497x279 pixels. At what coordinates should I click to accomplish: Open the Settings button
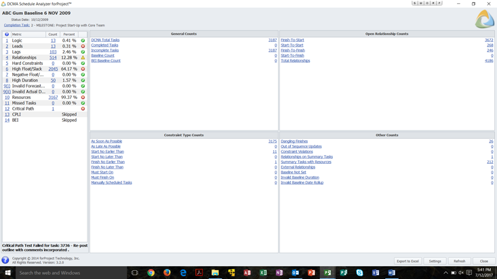tap(435, 261)
